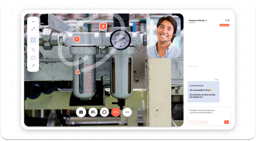Click into the chat message input field
This screenshot has width=256, height=141.
(x=209, y=112)
